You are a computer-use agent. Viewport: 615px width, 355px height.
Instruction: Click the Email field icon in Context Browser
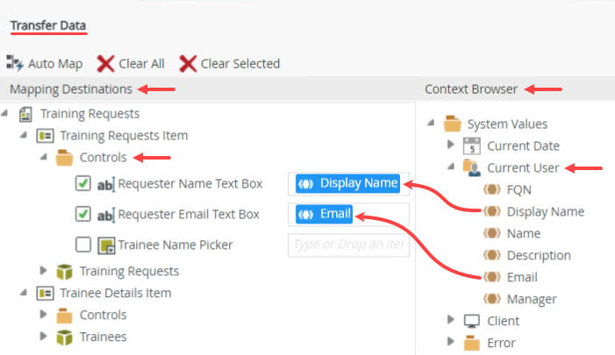point(492,277)
